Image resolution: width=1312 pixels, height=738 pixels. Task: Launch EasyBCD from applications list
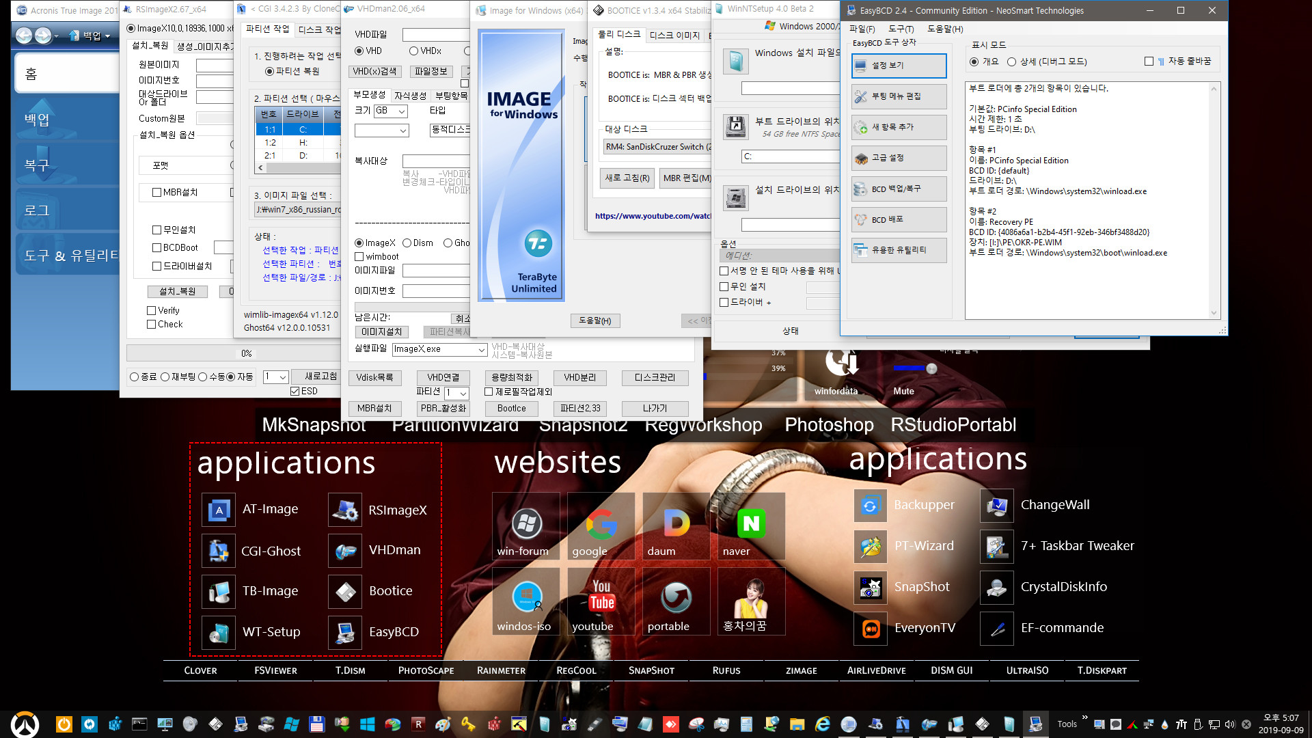click(345, 633)
